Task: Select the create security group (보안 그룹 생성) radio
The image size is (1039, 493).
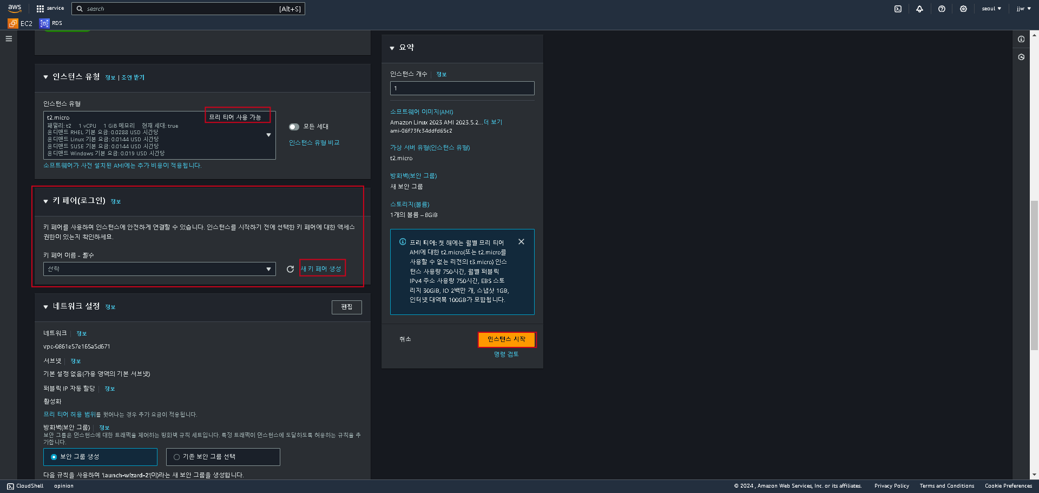Action: (x=100, y=457)
